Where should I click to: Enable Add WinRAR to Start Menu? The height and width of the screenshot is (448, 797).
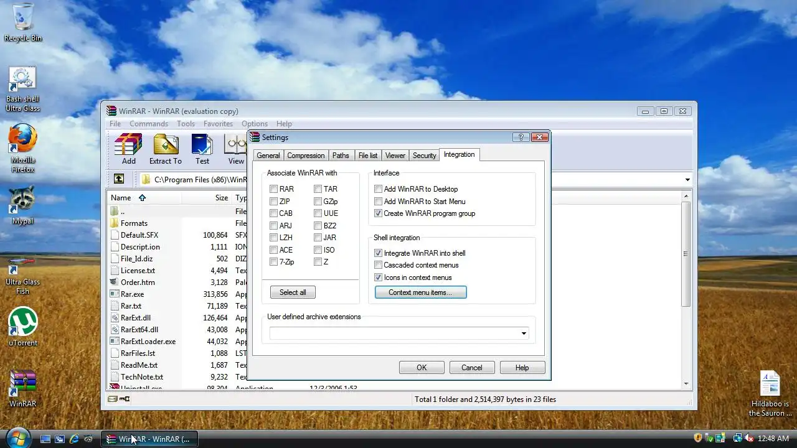pyautogui.click(x=378, y=202)
